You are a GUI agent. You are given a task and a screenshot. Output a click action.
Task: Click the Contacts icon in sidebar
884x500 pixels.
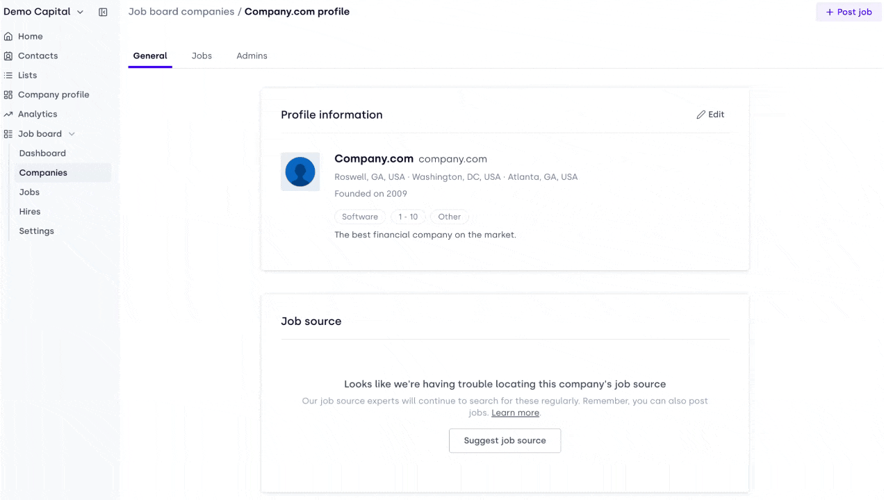click(x=8, y=56)
